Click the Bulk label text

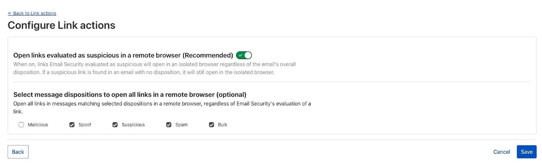tap(223, 125)
